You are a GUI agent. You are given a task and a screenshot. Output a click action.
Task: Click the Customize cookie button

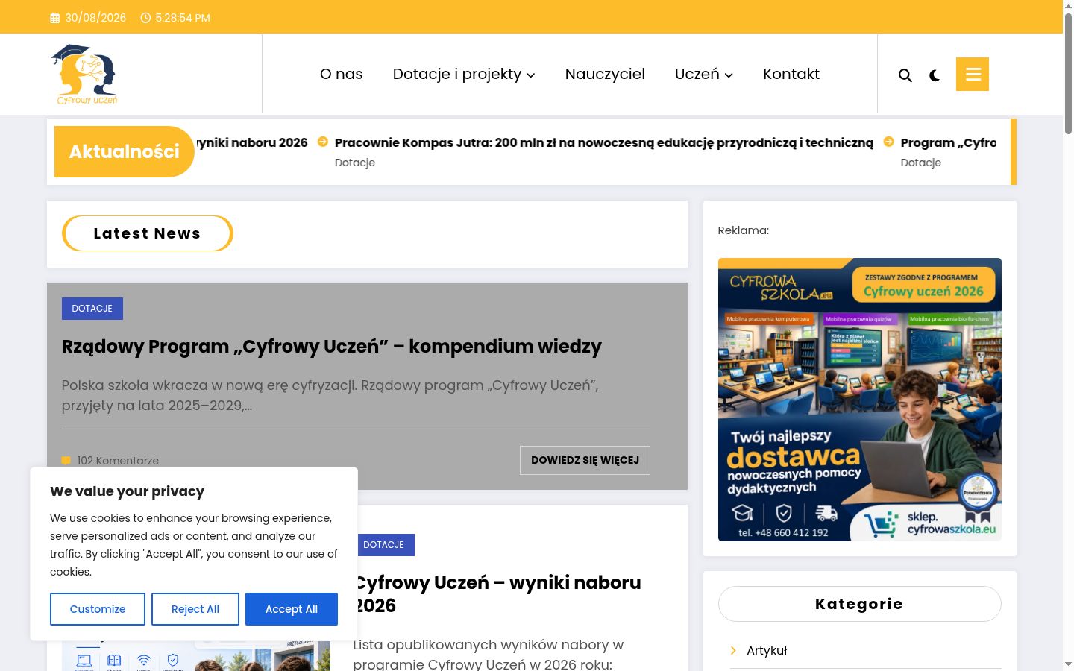[98, 609]
